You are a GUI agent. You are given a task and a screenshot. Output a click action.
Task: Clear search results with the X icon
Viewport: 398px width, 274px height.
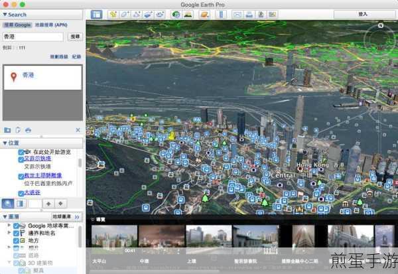pyautogui.click(x=78, y=130)
